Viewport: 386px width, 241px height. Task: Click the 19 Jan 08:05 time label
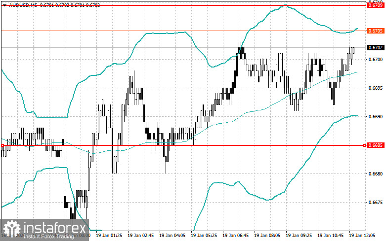click(x=267, y=236)
